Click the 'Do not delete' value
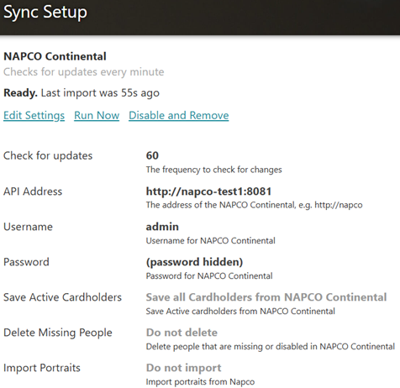The height and width of the screenshot is (388, 400). coord(182,333)
